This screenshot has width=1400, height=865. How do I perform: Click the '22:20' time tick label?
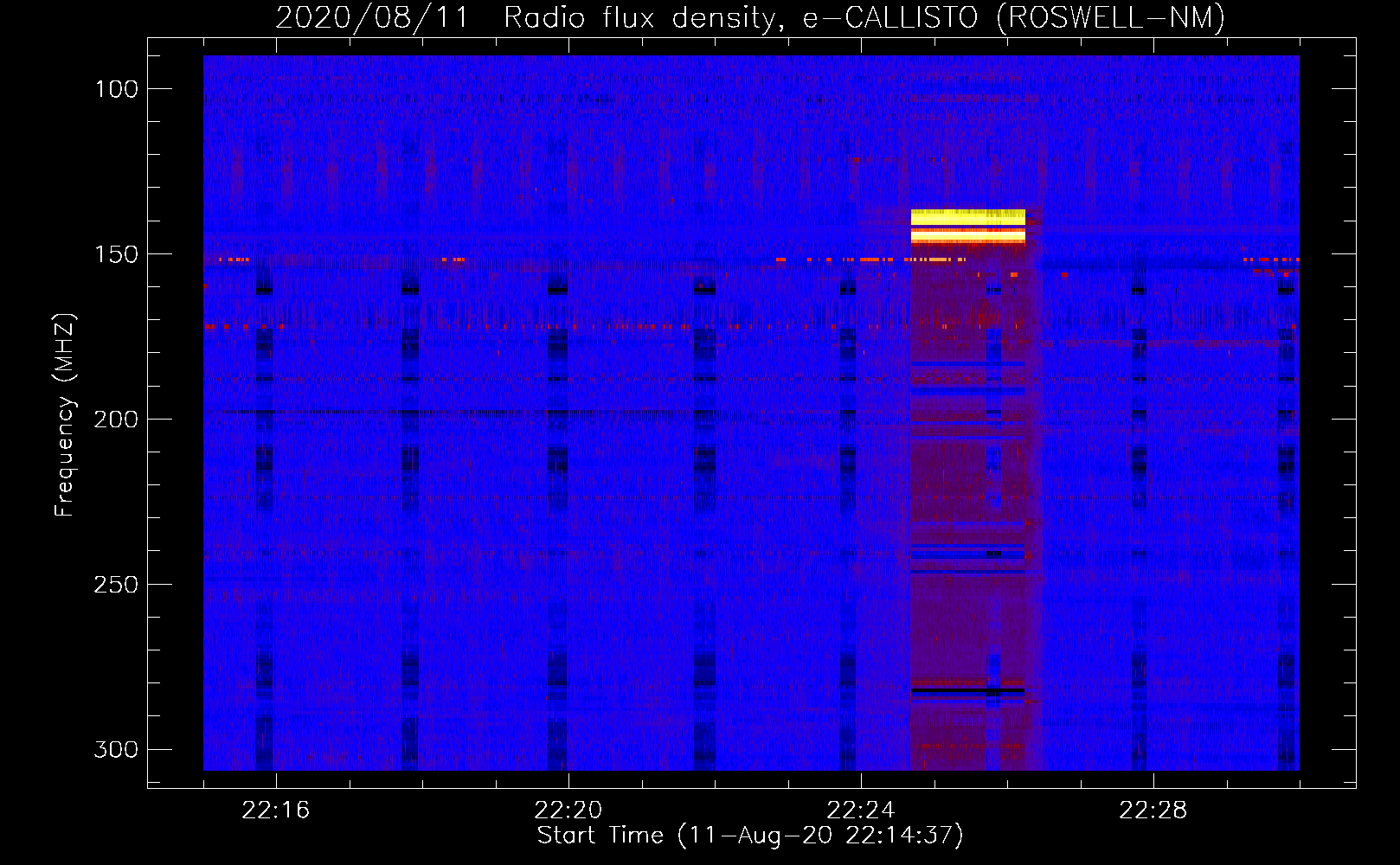pos(568,811)
